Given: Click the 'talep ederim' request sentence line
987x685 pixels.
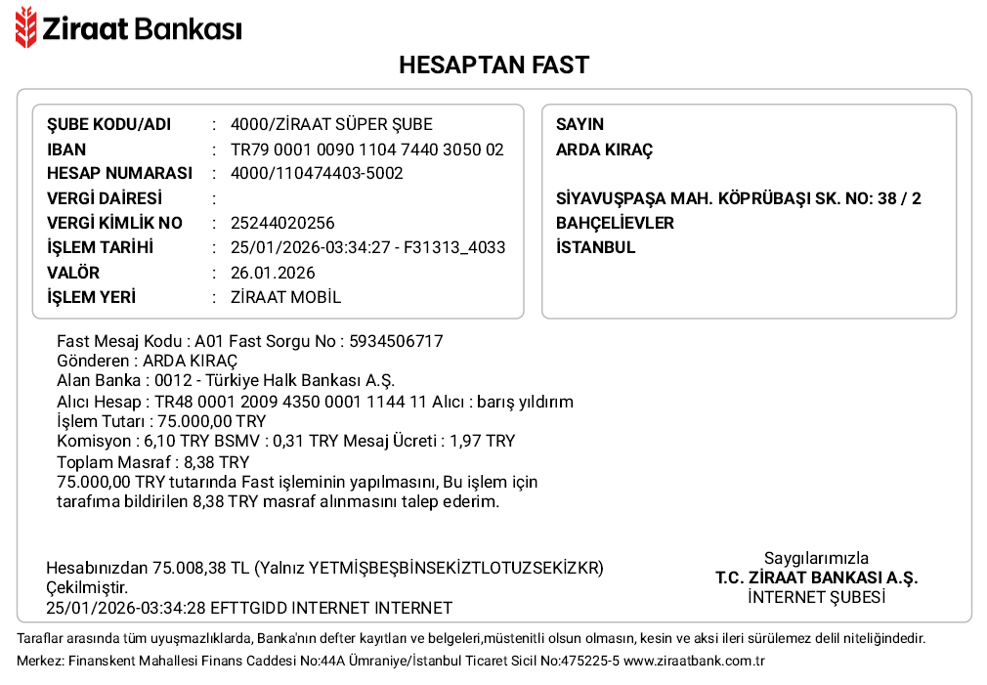Looking at the screenshot, I should tap(278, 502).
